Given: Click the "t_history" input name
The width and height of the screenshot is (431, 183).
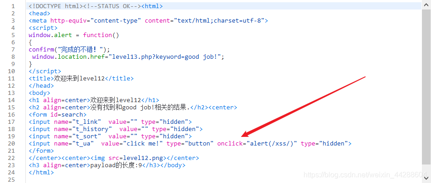Looking at the screenshot, I should click(92, 129).
